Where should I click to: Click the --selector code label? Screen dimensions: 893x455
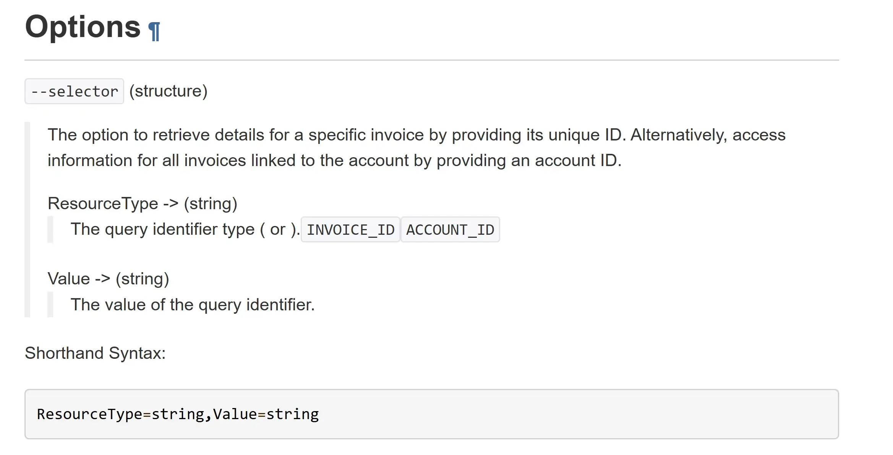coord(74,92)
